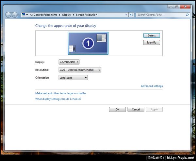The width and height of the screenshot is (196, 161).
Task: Confirm with the OK button
Action: point(117,110)
